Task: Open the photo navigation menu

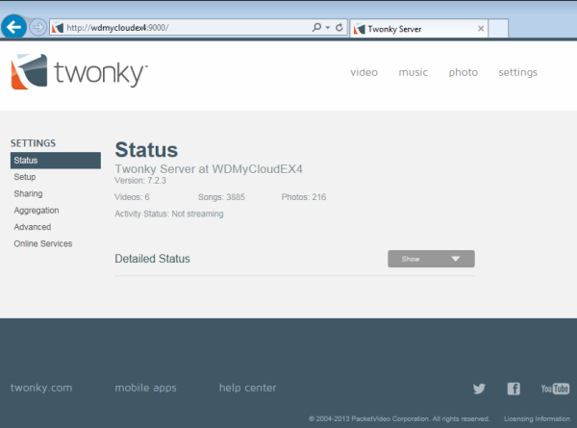Action: (463, 72)
